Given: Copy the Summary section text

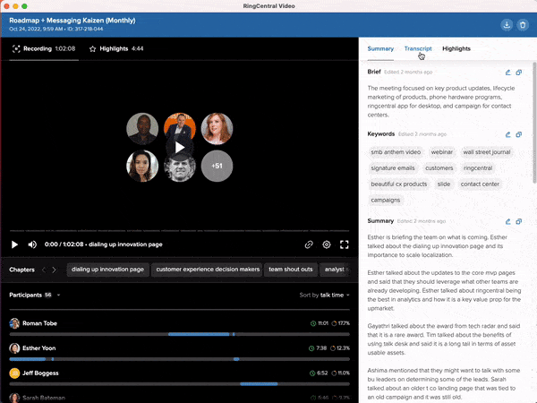Looking at the screenshot, I should pos(519,220).
